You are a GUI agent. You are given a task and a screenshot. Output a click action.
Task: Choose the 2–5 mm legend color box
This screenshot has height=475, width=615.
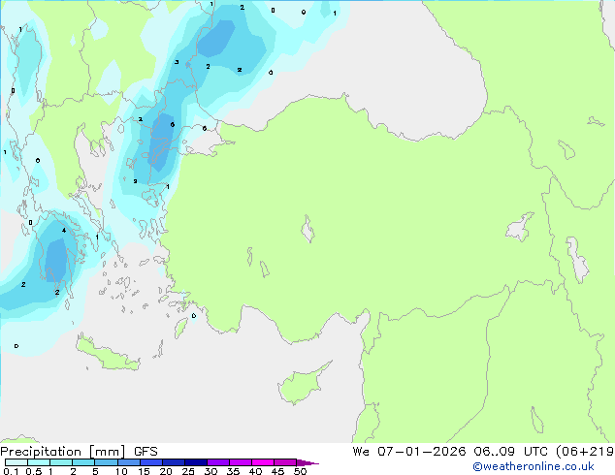click(x=83, y=462)
